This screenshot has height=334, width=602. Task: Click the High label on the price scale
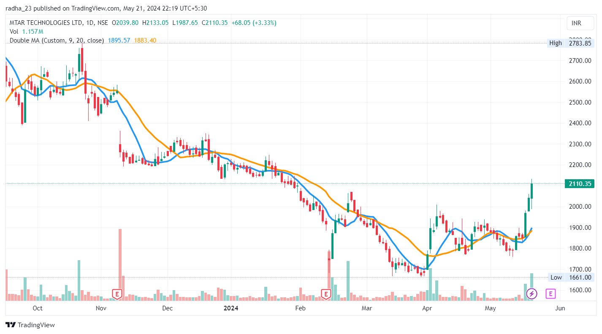click(x=556, y=43)
